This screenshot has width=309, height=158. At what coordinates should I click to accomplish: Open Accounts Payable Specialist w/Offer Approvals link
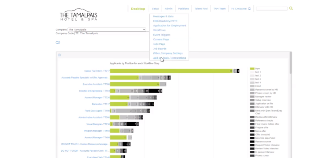click(x=84, y=78)
